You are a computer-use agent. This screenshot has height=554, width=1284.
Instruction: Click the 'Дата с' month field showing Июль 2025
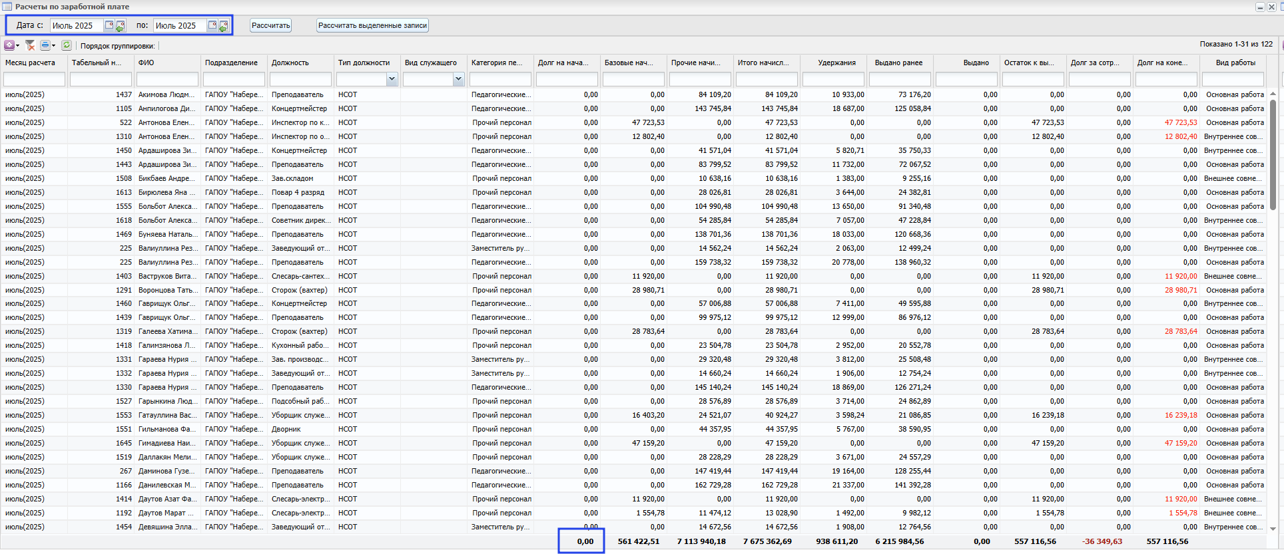point(77,25)
